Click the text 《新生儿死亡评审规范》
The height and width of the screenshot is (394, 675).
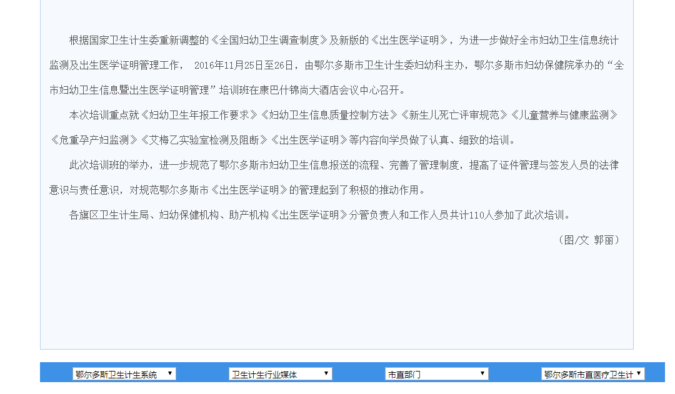[x=454, y=116]
